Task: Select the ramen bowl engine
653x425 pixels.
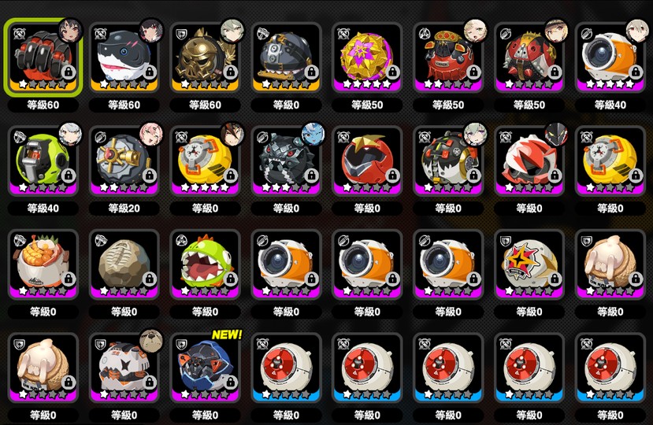Action: tap(43, 264)
